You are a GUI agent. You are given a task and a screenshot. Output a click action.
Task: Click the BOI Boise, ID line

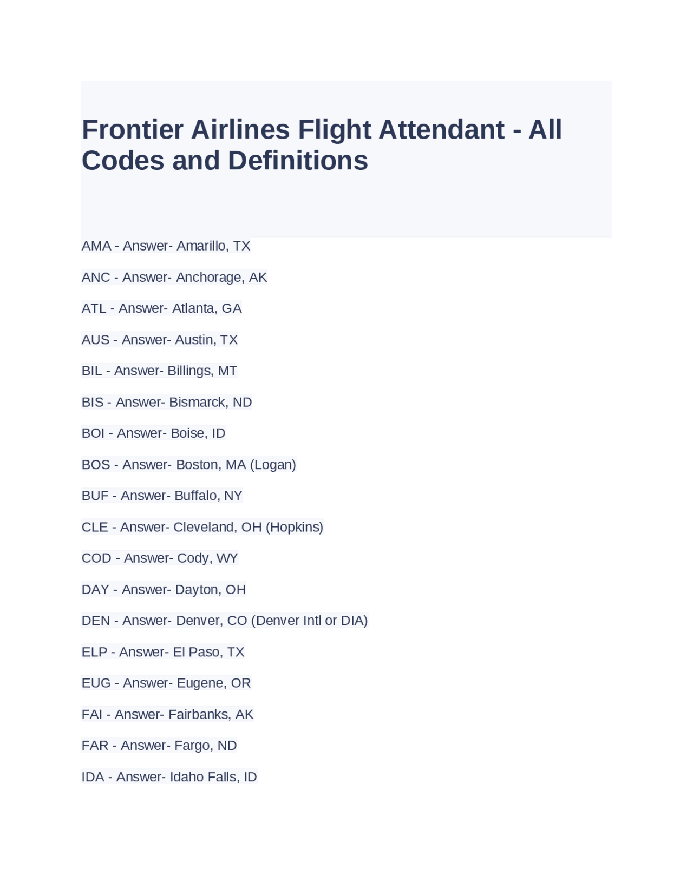coord(153,433)
